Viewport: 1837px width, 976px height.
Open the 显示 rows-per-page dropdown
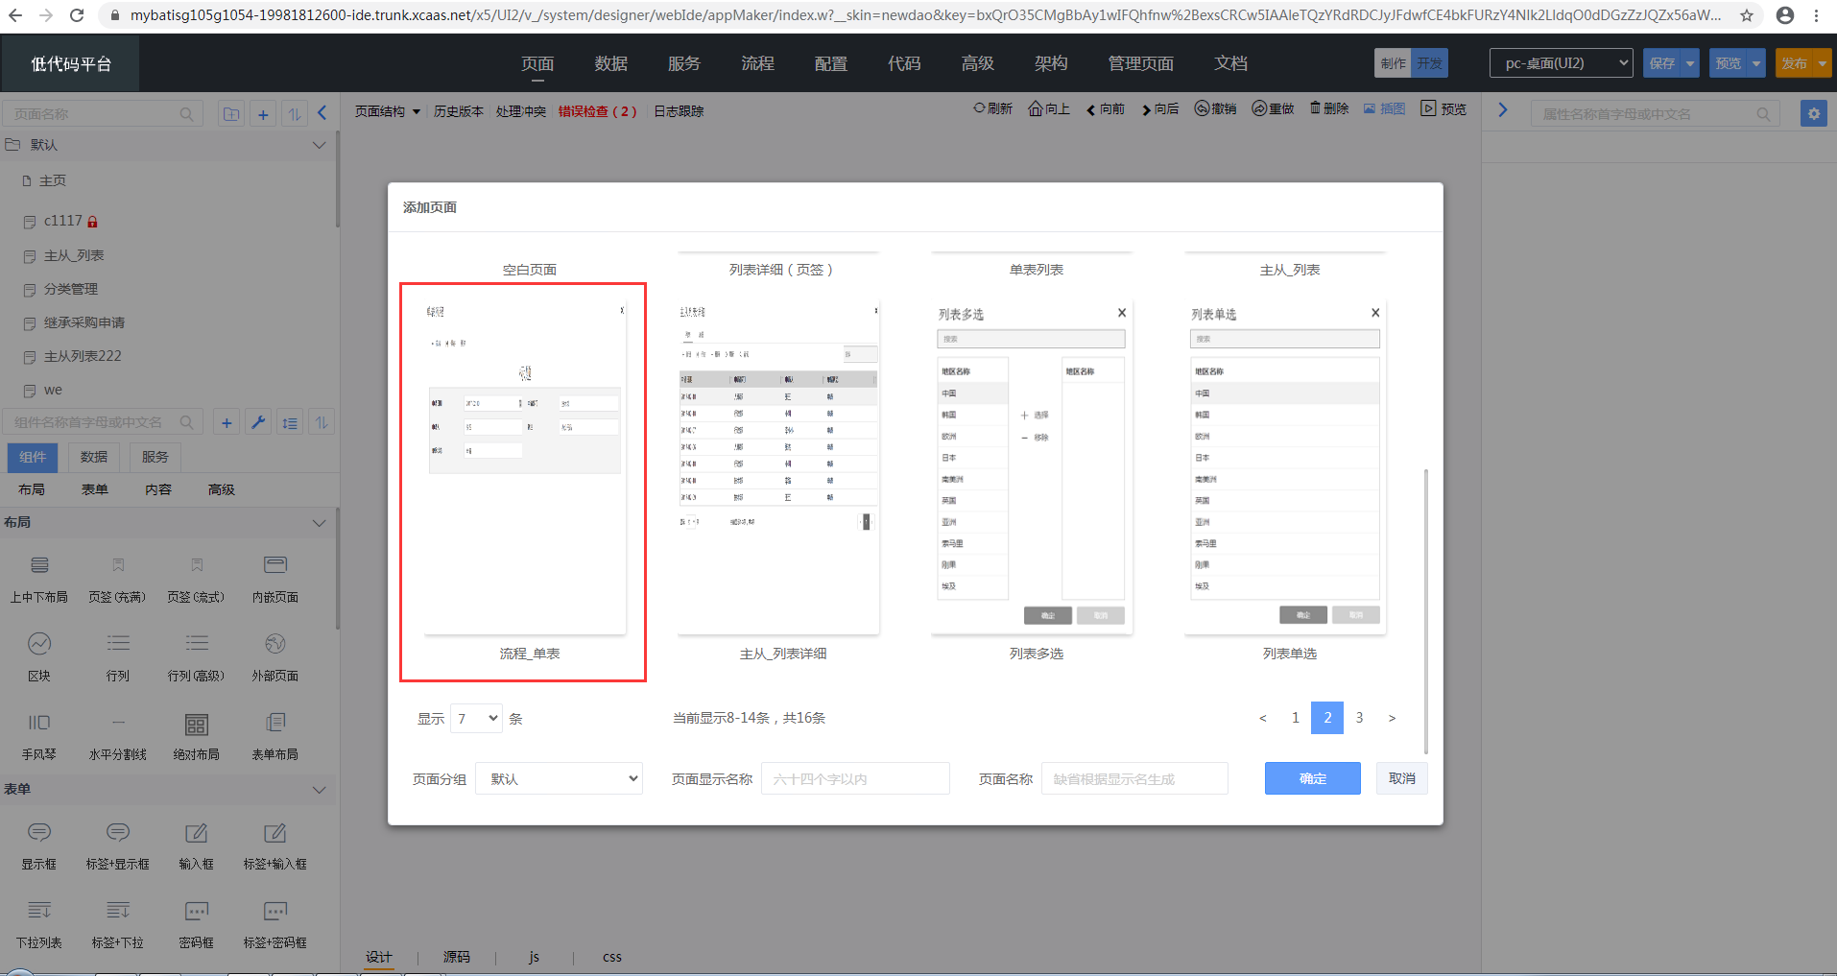pyautogui.click(x=476, y=718)
